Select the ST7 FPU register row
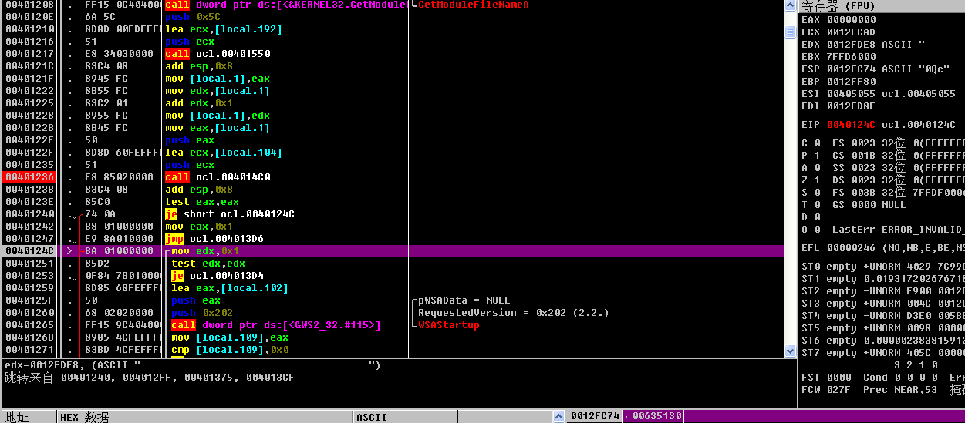This screenshot has height=423, width=965. 883,353
